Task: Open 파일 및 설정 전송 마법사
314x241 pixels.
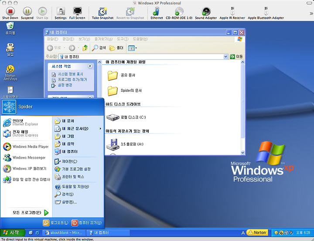Action: (x=26, y=180)
